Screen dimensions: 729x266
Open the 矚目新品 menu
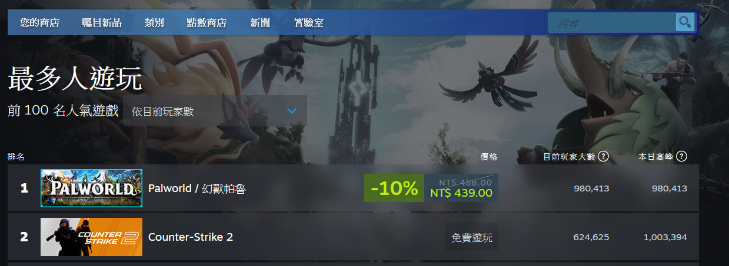tap(102, 23)
